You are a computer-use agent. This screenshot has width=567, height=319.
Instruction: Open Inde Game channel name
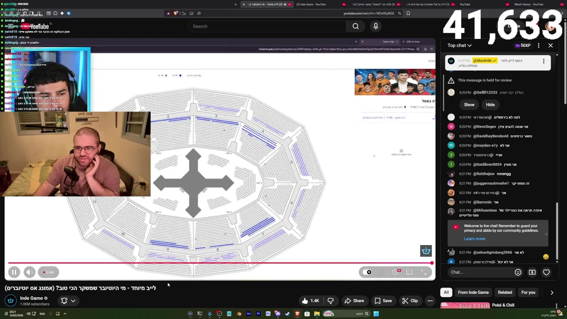tap(31, 298)
